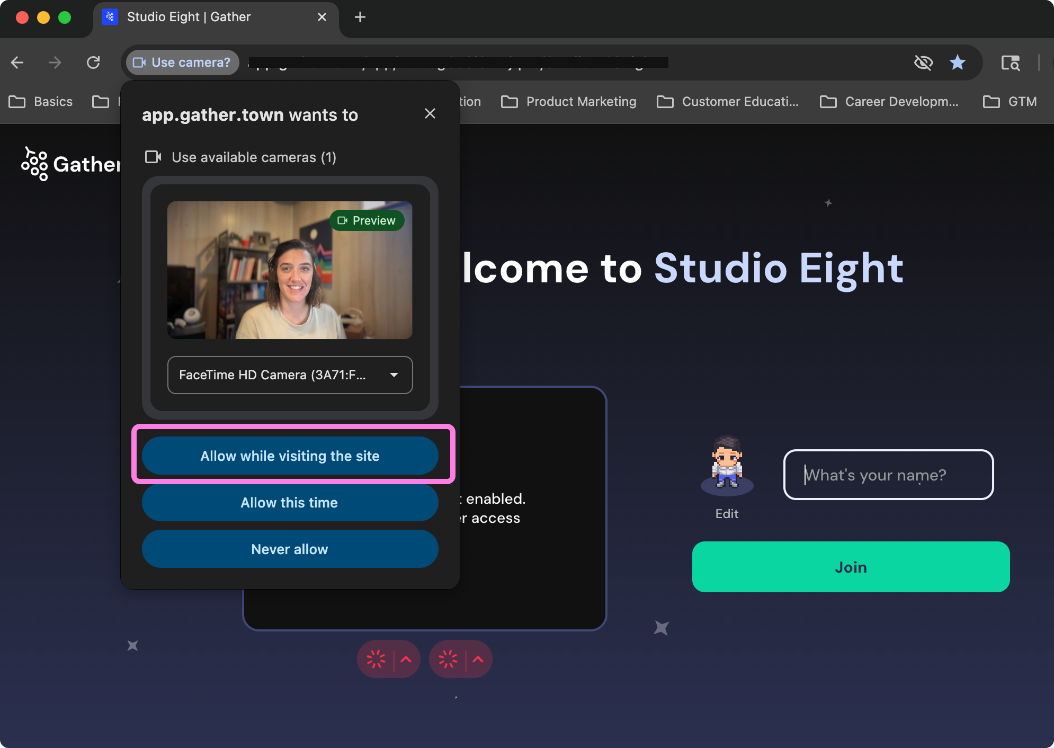Reload the page with refresh icon
This screenshot has width=1054, height=748.
[x=93, y=63]
